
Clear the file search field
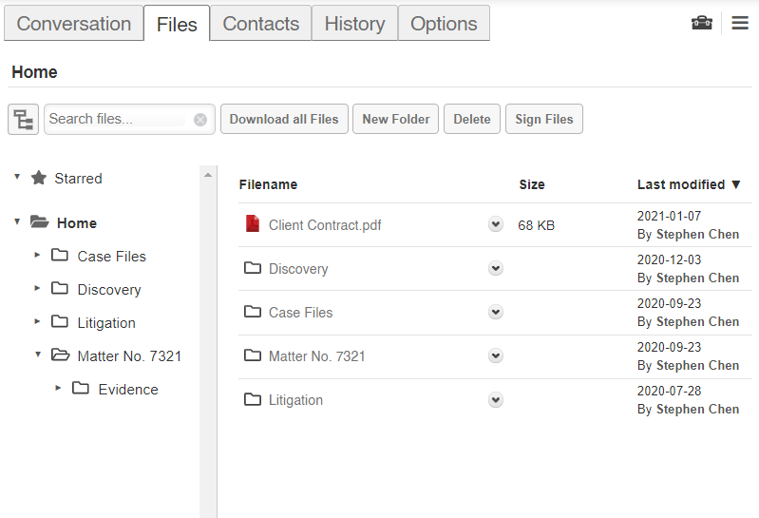click(x=200, y=120)
